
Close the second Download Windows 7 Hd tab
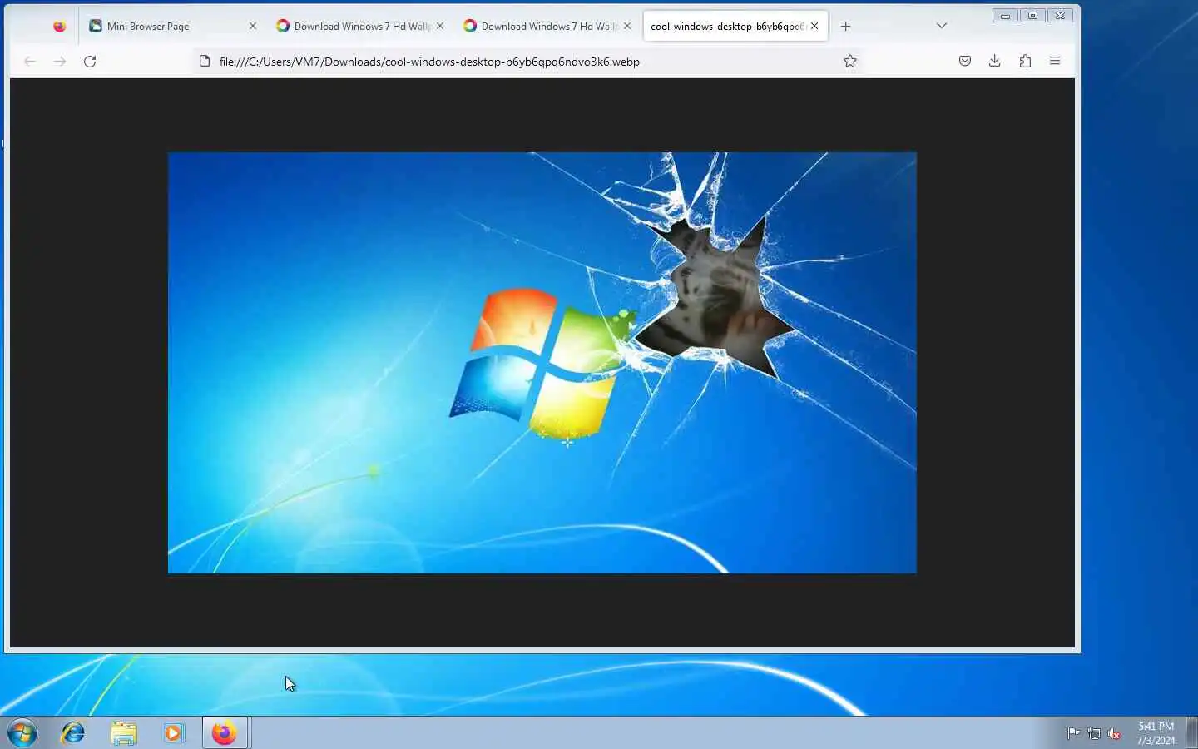pyautogui.click(x=627, y=26)
